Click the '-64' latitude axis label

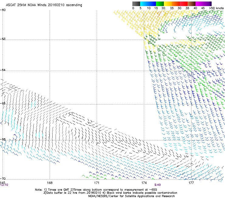3,70
